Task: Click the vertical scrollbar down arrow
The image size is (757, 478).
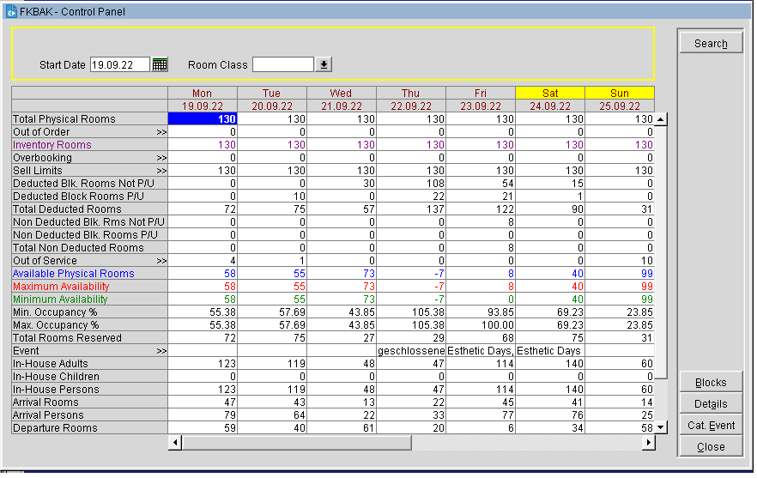Action: tap(661, 427)
